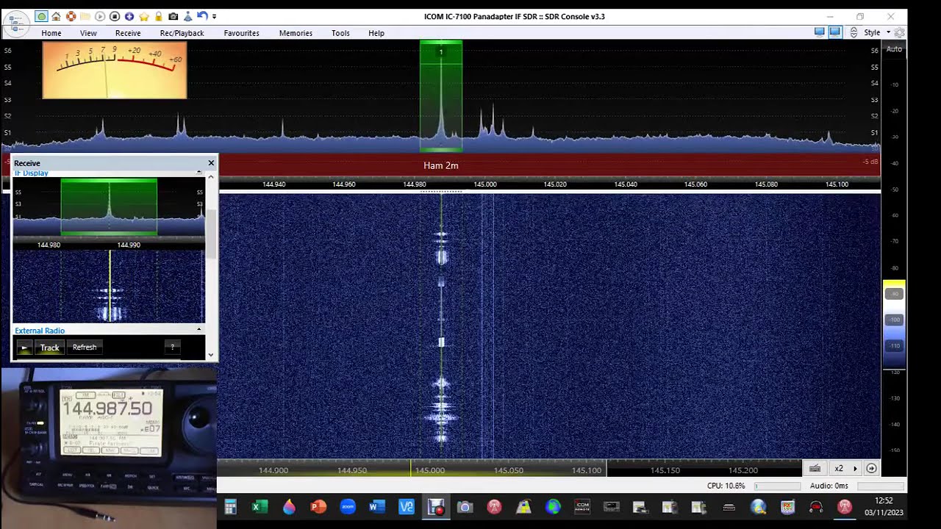Click the highlighted window layout icon beside Style
Image resolution: width=941 pixels, height=529 pixels.
click(834, 32)
